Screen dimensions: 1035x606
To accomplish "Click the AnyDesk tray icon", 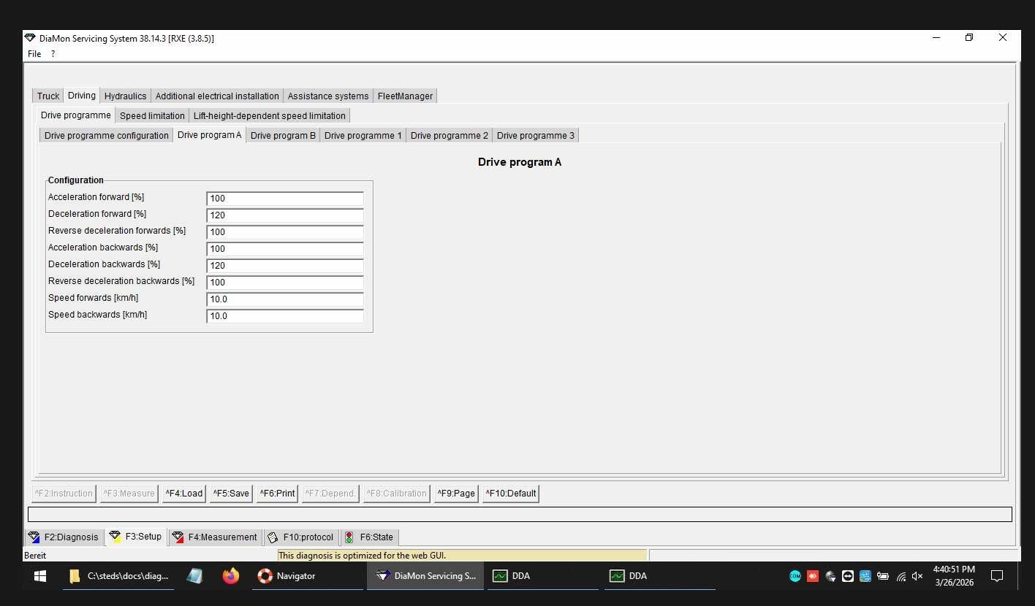I will [812, 576].
